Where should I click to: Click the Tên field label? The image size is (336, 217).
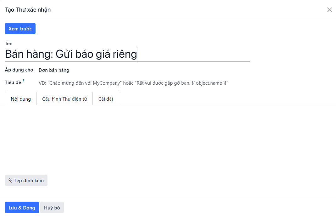pos(9,44)
